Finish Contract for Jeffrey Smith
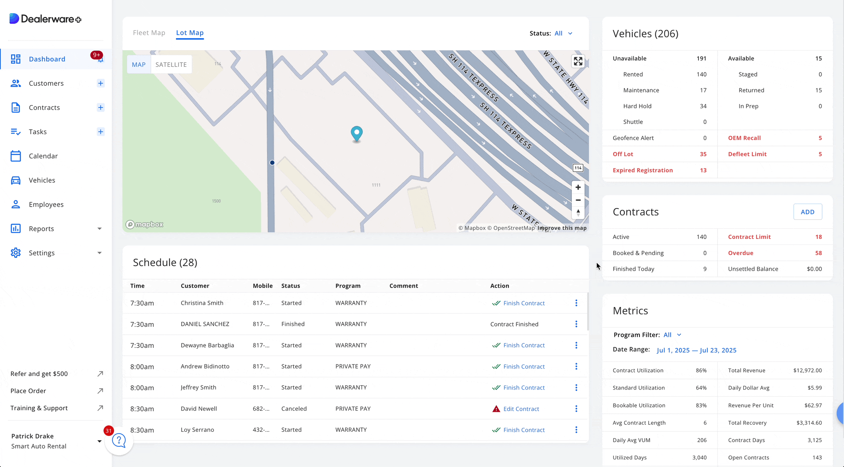 518,387
